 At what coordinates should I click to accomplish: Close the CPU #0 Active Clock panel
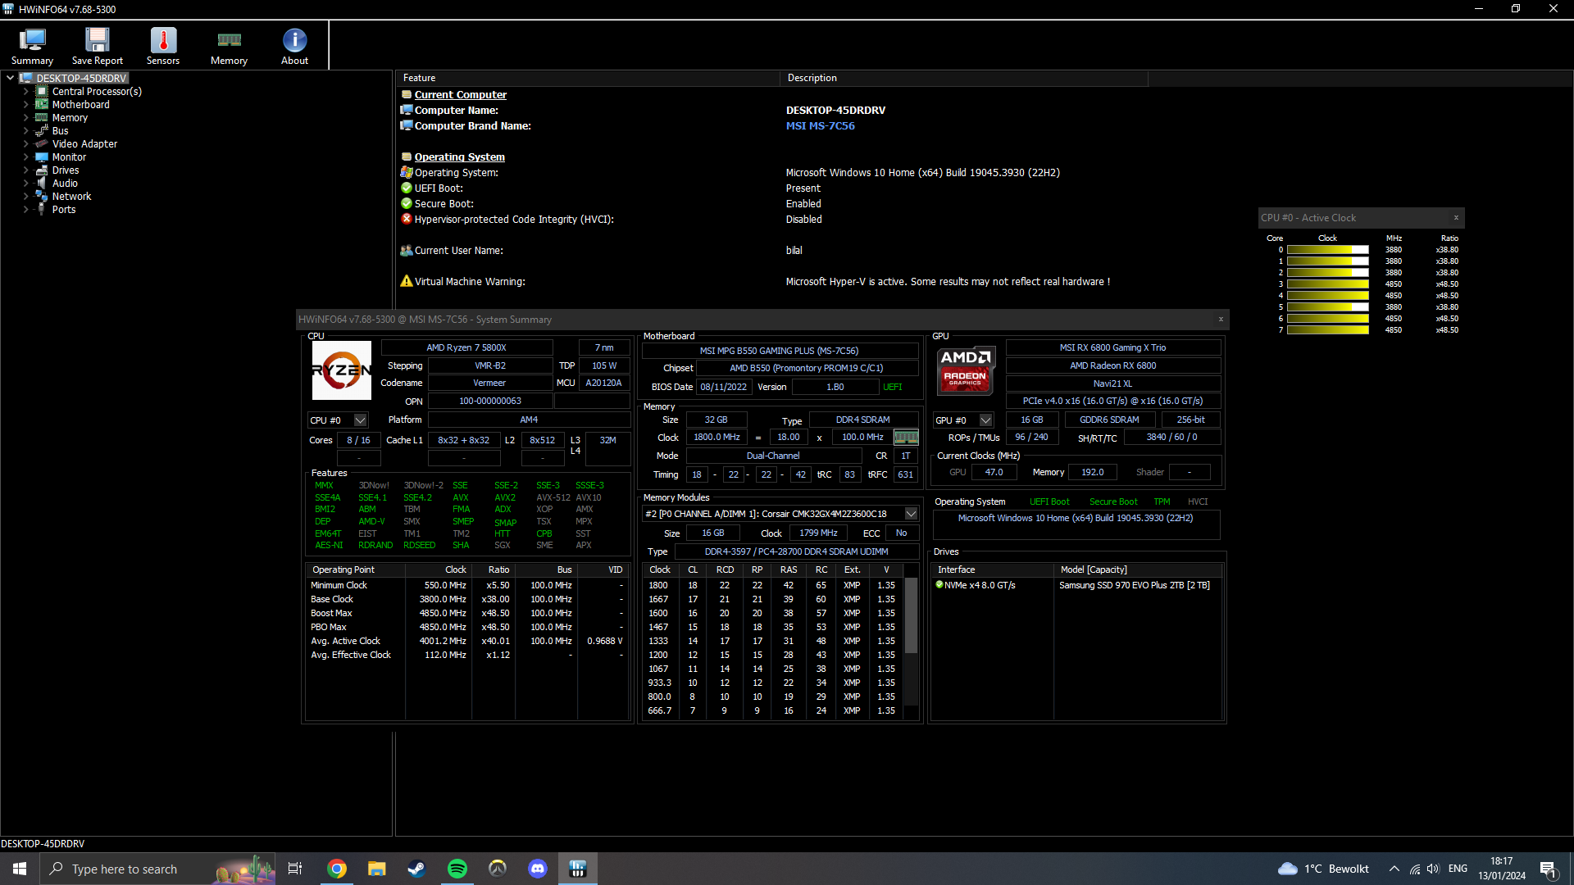1456,218
